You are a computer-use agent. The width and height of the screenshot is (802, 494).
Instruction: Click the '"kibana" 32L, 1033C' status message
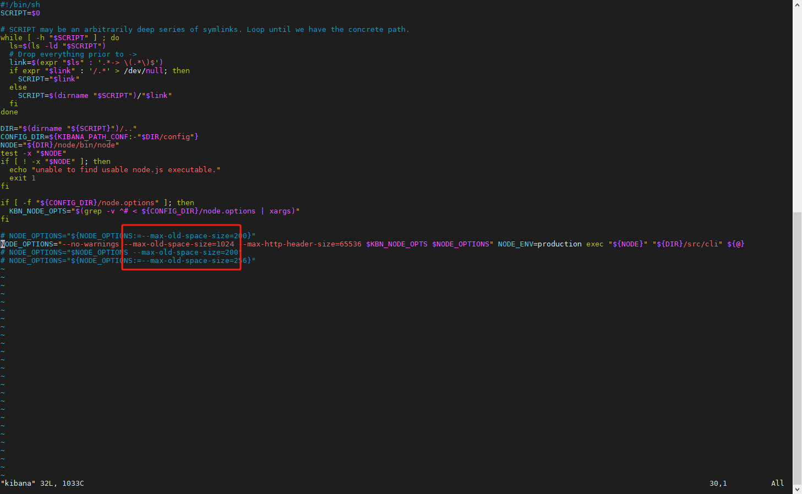coord(42,483)
